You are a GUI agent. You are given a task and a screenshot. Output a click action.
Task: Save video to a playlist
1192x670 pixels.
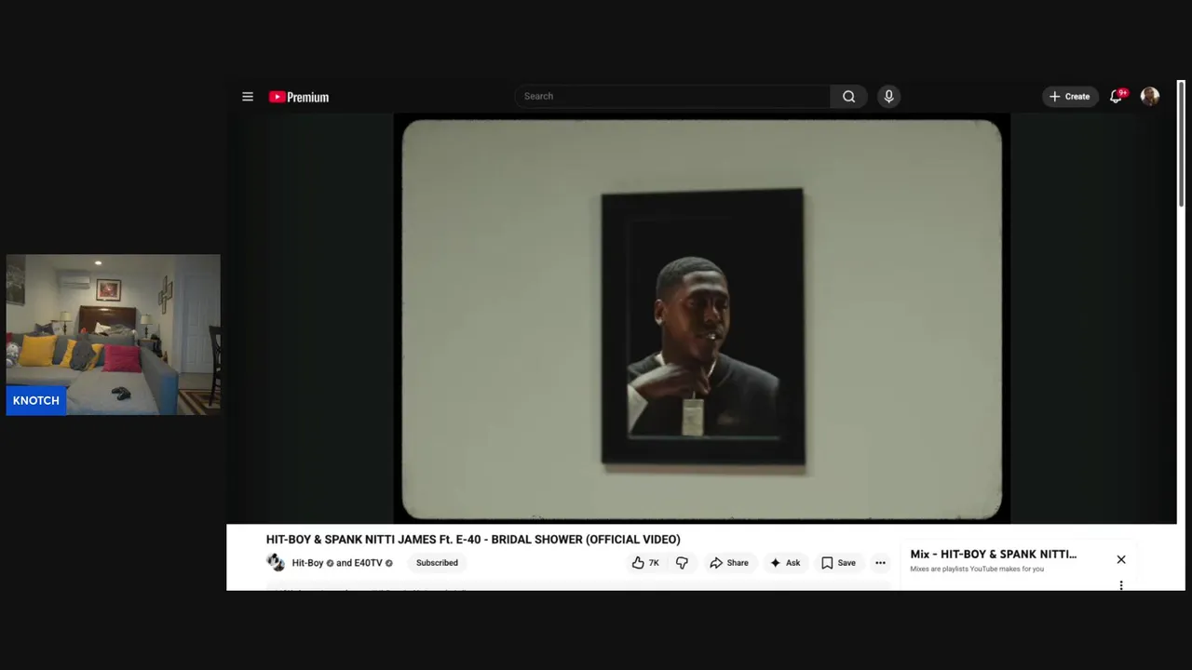coord(838,563)
